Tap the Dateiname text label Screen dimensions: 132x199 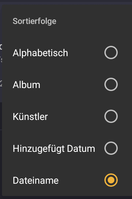[x=36, y=180]
